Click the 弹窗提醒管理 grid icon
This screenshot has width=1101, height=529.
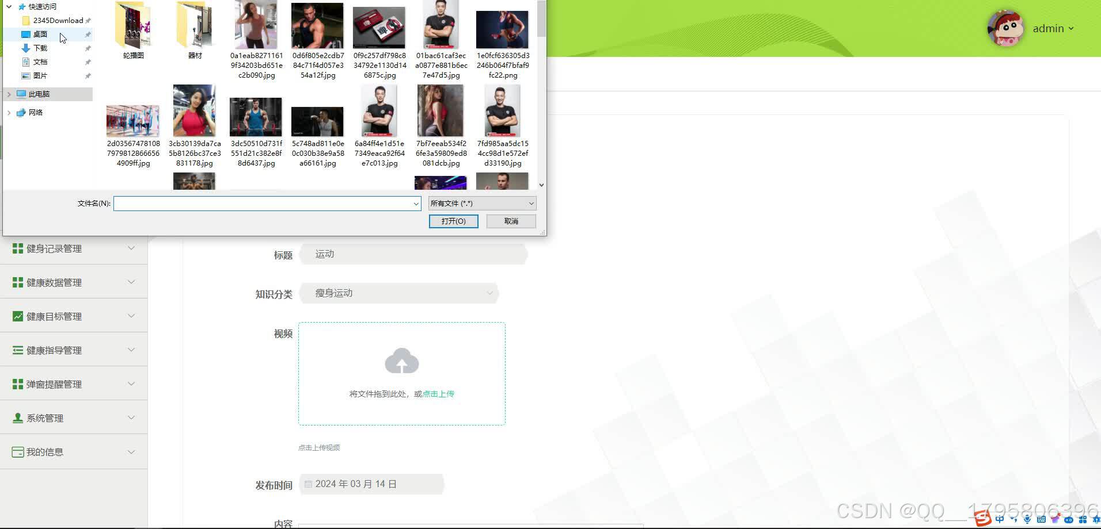pos(18,384)
